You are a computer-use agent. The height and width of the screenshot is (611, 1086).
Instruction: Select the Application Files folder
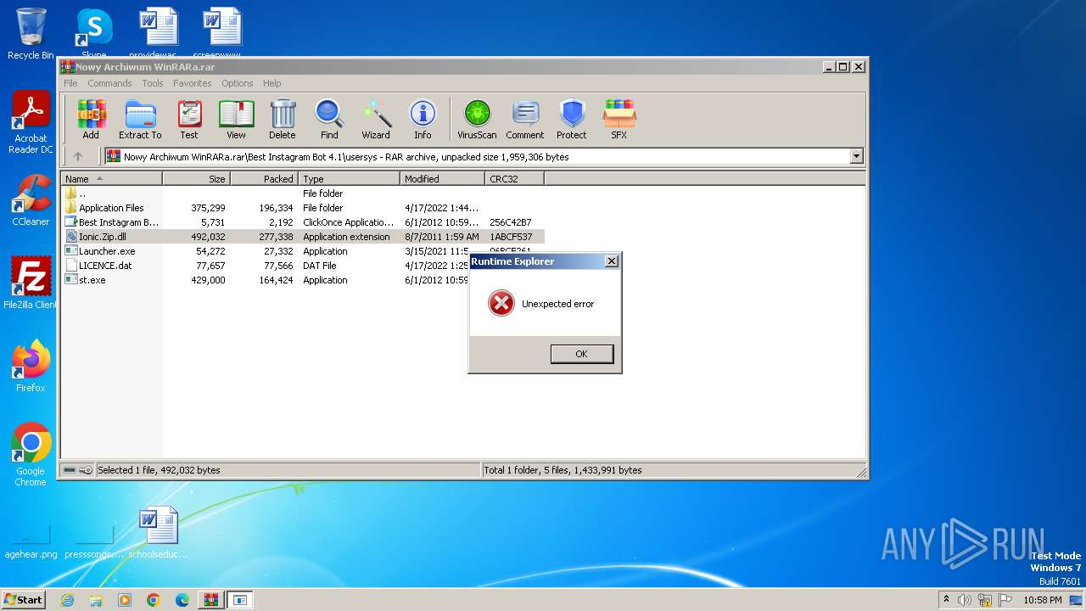coord(303,208)
